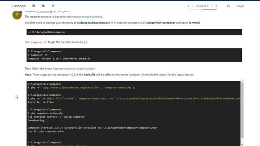This screenshot has height=146, width=260.
Task: Open the categories list icon
Action: pos(33,6)
